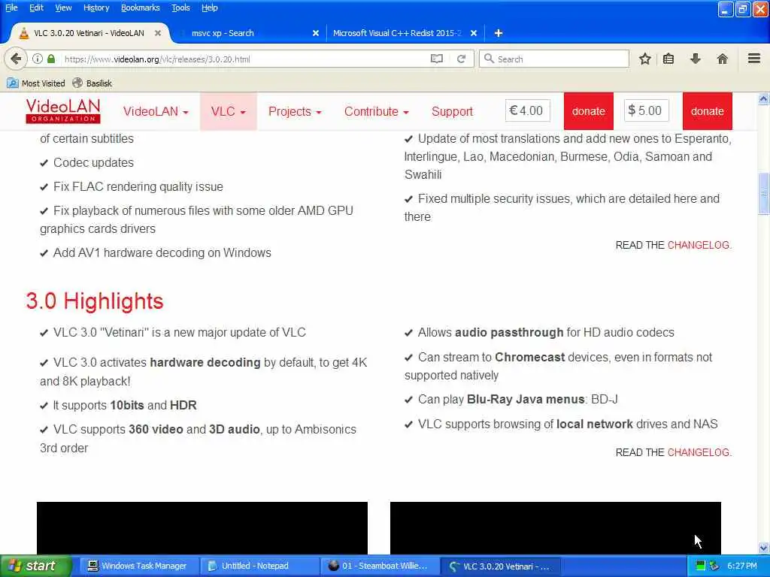The width and height of the screenshot is (770, 577).
Task: Click the vertical scrollbar thumb
Action: [x=763, y=193]
